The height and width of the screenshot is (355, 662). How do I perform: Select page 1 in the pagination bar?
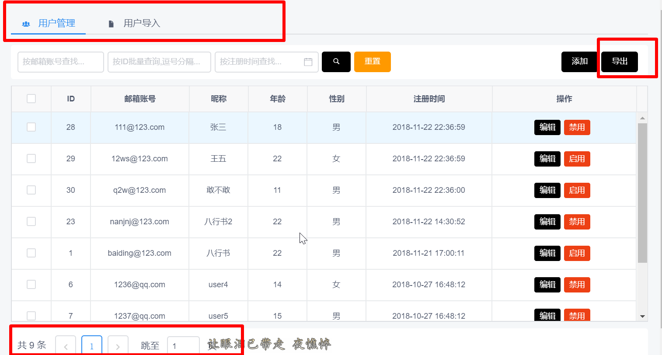pyautogui.click(x=92, y=345)
